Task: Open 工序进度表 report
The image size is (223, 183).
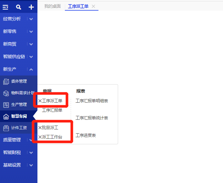Action: pyautogui.click(x=86, y=135)
